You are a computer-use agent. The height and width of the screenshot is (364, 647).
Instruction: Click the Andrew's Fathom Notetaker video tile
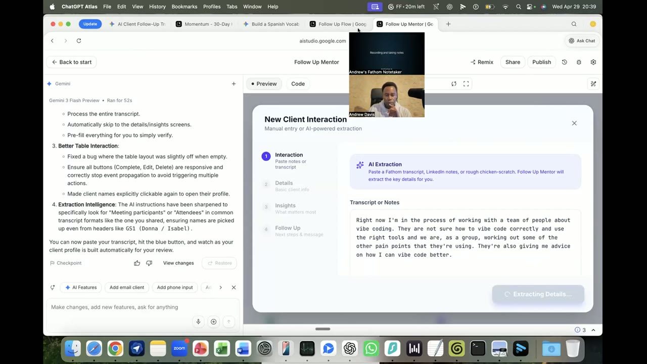tap(387, 54)
